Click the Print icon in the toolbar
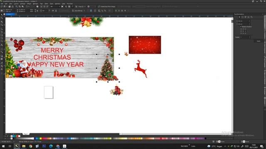Viewport: 266px width, 149px height. [12, 7]
